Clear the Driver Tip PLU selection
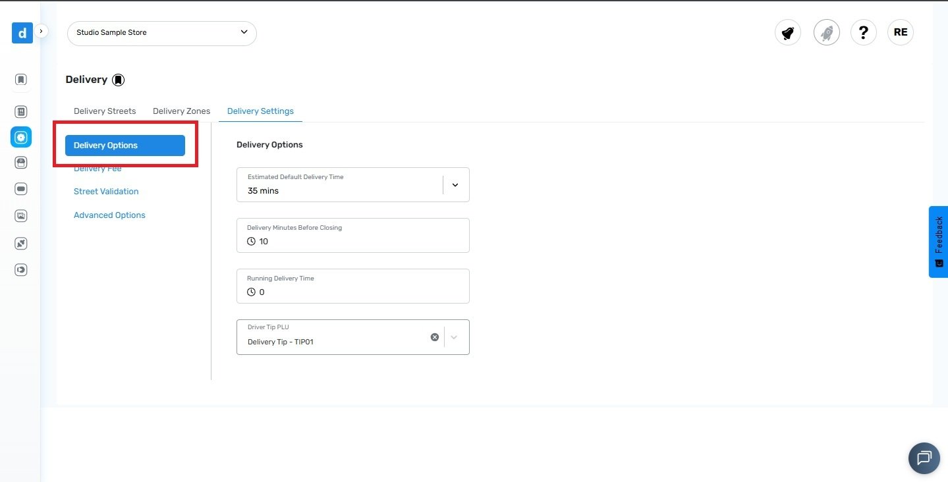 click(x=435, y=337)
